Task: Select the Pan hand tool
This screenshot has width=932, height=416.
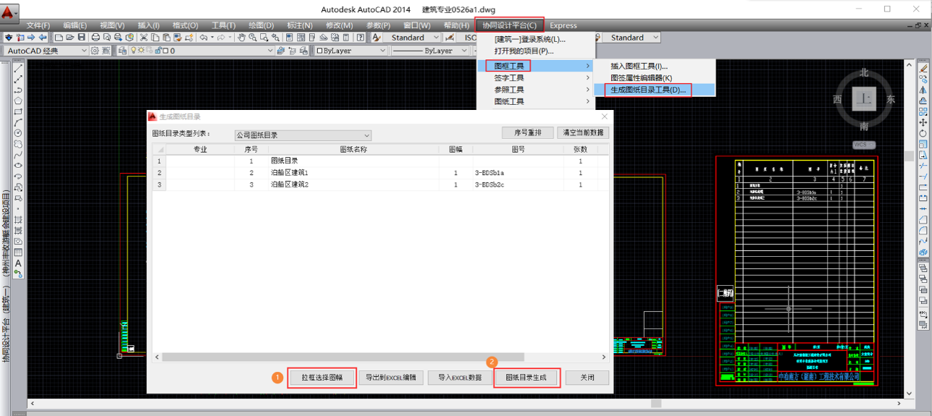Action: (242, 37)
